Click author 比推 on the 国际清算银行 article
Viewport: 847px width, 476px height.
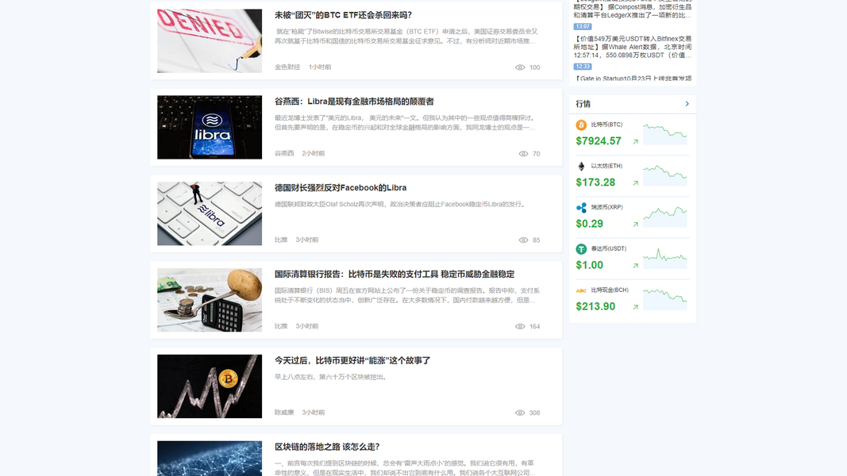click(x=281, y=327)
